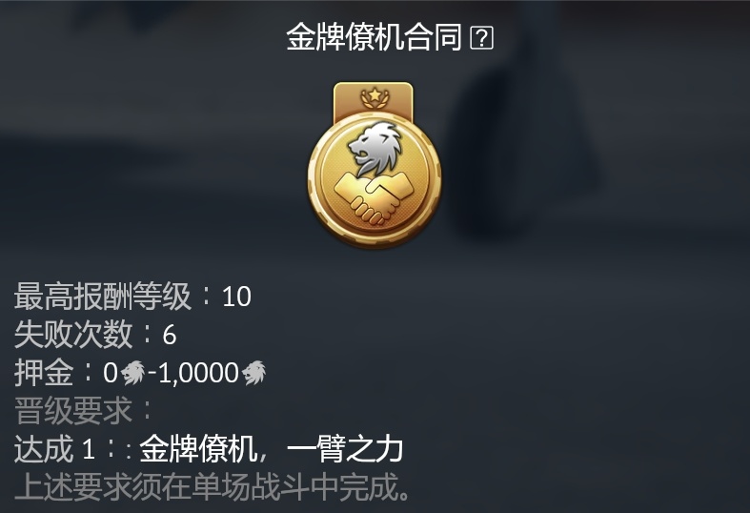Click the 最高报酬等级 label

[x=102, y=297]
